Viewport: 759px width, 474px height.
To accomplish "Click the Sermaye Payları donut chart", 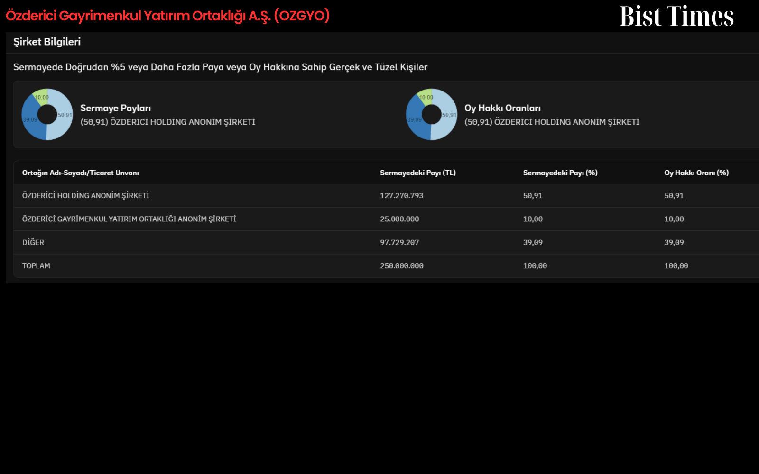I will 47,114.
